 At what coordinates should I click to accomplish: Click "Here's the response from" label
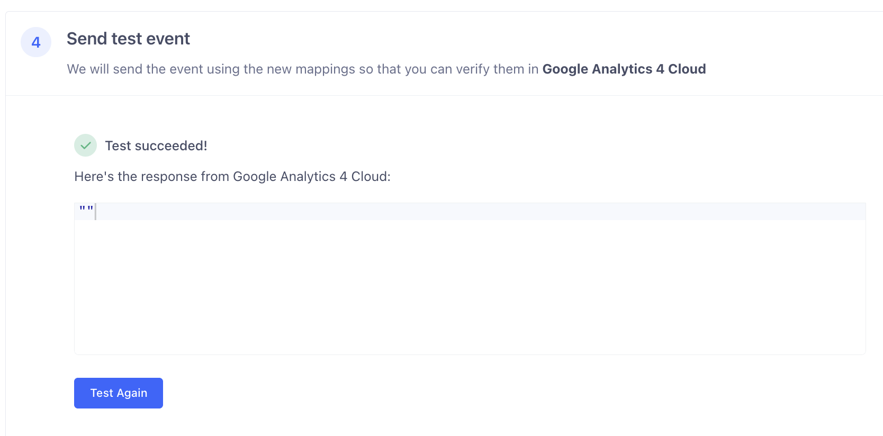(152, 177)
